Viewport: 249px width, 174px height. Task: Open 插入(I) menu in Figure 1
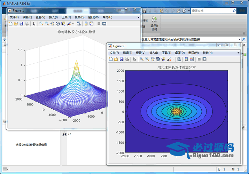coord(53,17)
